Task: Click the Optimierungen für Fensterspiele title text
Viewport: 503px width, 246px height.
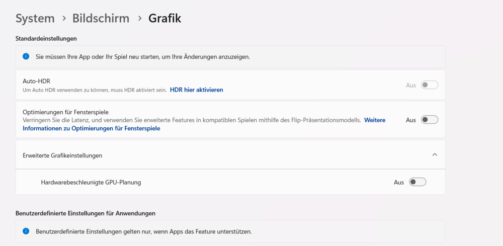Action: pos(66,112)
